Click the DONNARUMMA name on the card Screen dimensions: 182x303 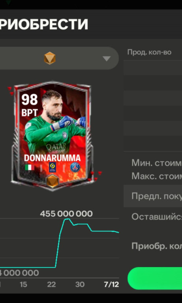coord(52,158)
